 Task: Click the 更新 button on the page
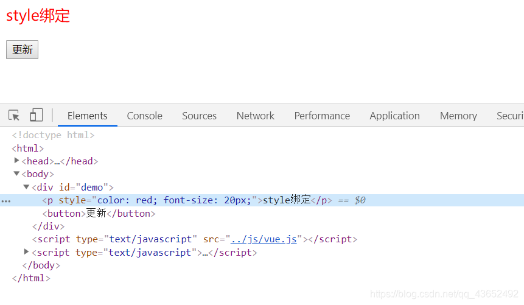(22, 49)
